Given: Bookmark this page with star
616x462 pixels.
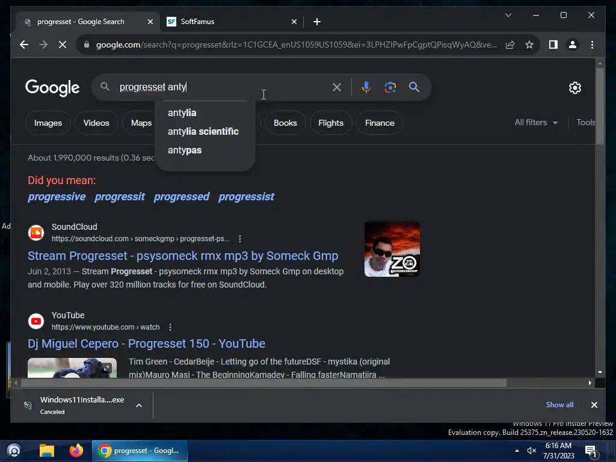Looking at the screenshot, I should [x=529, y=45].
